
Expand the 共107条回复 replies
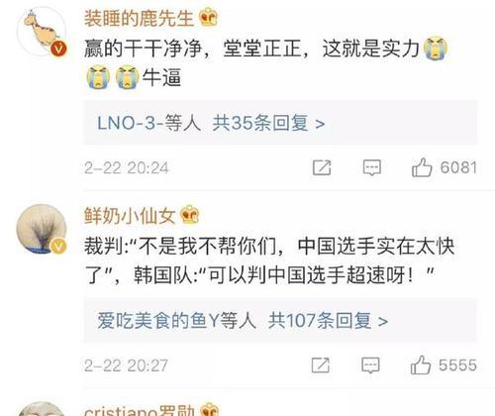(x=328, y=321)
